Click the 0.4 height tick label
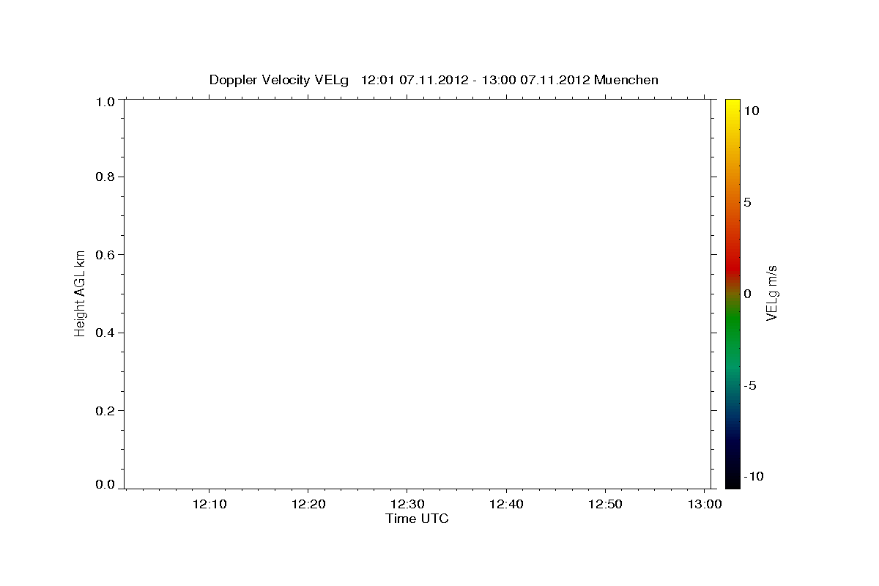 coord(105,333)
